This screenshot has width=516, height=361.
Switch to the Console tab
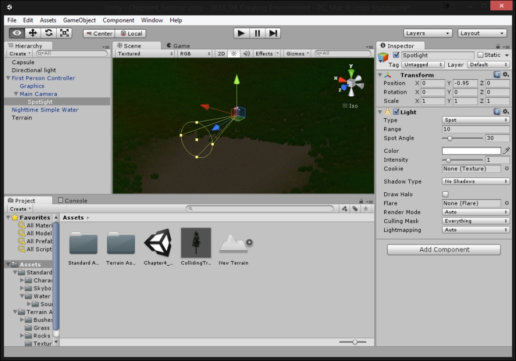(73, 201)
